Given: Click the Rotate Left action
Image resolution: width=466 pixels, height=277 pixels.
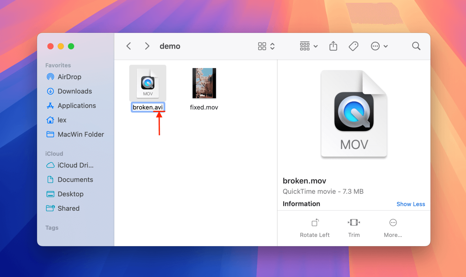Looking at the screenshot, I should point(315,228).
